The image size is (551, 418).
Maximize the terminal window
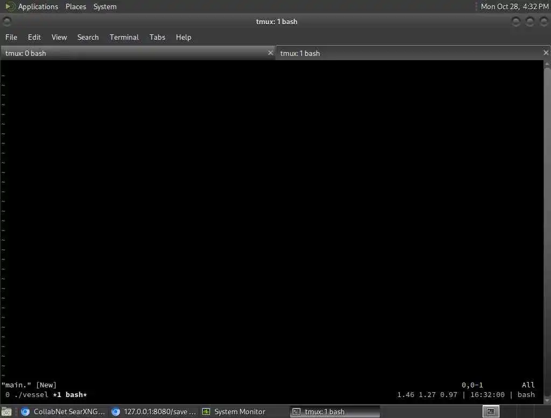pyautogui.click(x=530, y=22)
